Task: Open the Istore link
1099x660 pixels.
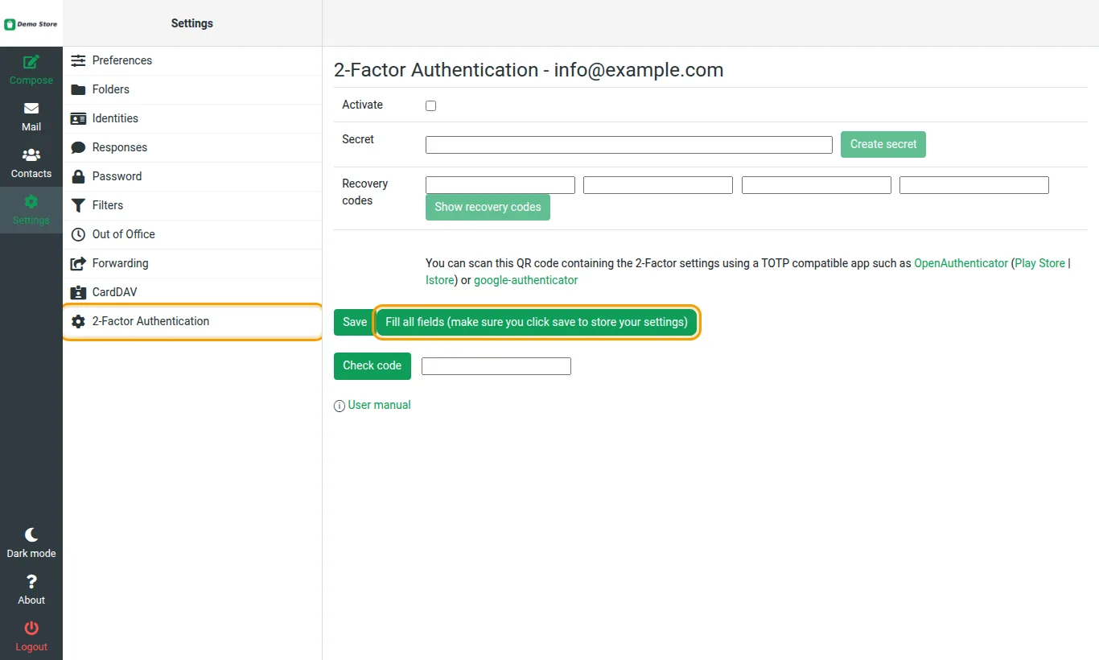Action: (x=440, y=280)
